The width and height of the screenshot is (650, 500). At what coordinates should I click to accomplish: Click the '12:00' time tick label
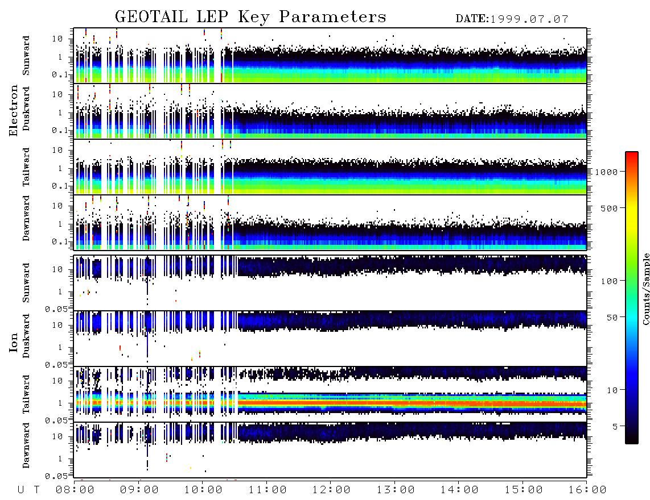[x=331, y=490]
